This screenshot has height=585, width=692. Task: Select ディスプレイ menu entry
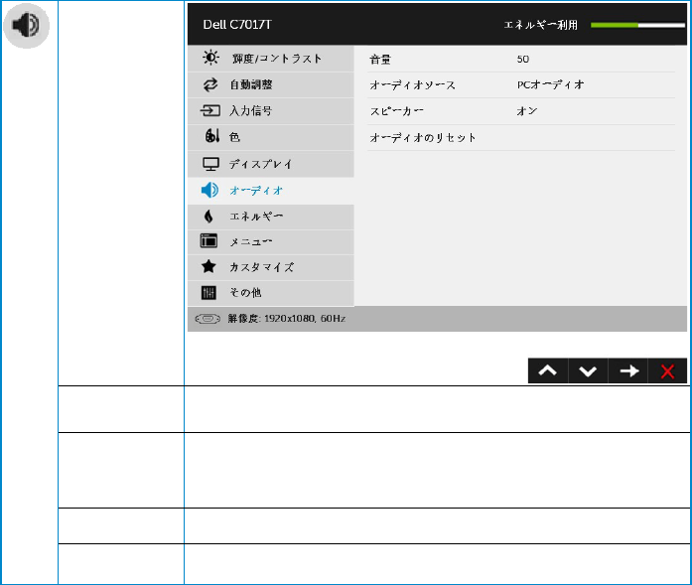270,164
